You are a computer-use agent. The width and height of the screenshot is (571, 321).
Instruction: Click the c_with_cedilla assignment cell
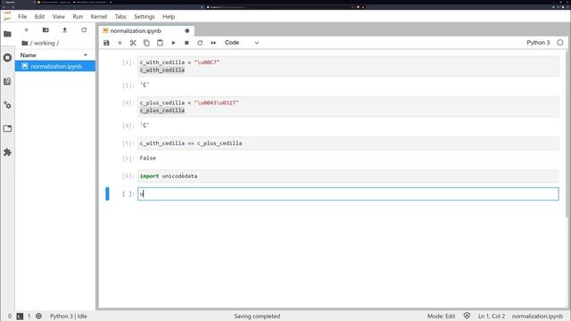coord(348,66)
